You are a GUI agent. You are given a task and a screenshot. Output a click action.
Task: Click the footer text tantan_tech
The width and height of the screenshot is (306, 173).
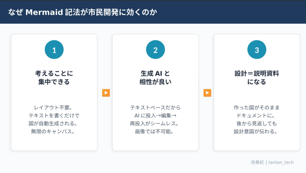(281, 162)
